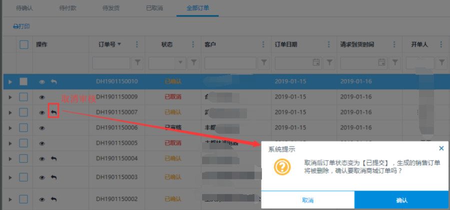The width and height of the screenshot is (450, 210).
Task: Click undo arrow for order DH1901150004
Action: pyautogui.click(x=53, y=159)
